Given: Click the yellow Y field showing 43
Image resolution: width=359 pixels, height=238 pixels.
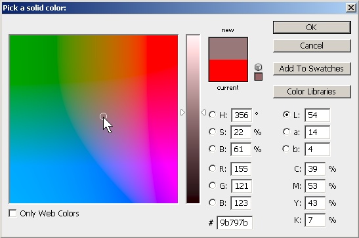Looking at the screenshot, I should click(x=315, y=203).
